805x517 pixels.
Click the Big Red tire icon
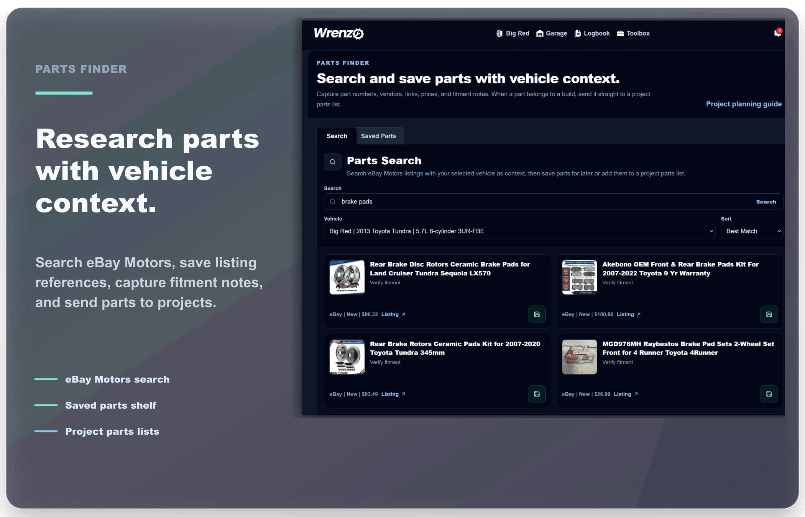499,33
